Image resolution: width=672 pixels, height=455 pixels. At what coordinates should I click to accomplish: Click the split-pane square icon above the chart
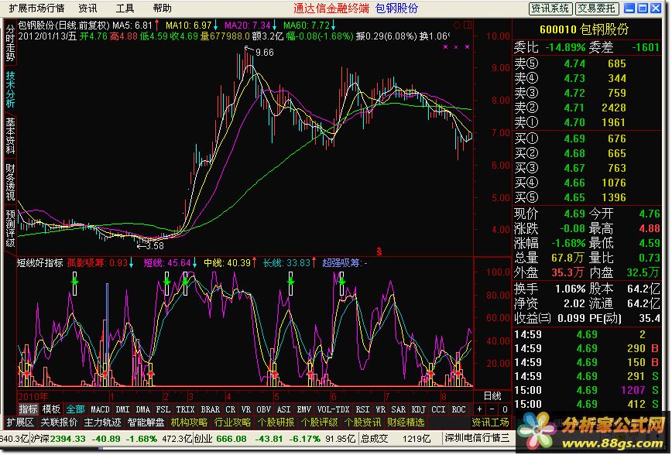coord(467,25)
